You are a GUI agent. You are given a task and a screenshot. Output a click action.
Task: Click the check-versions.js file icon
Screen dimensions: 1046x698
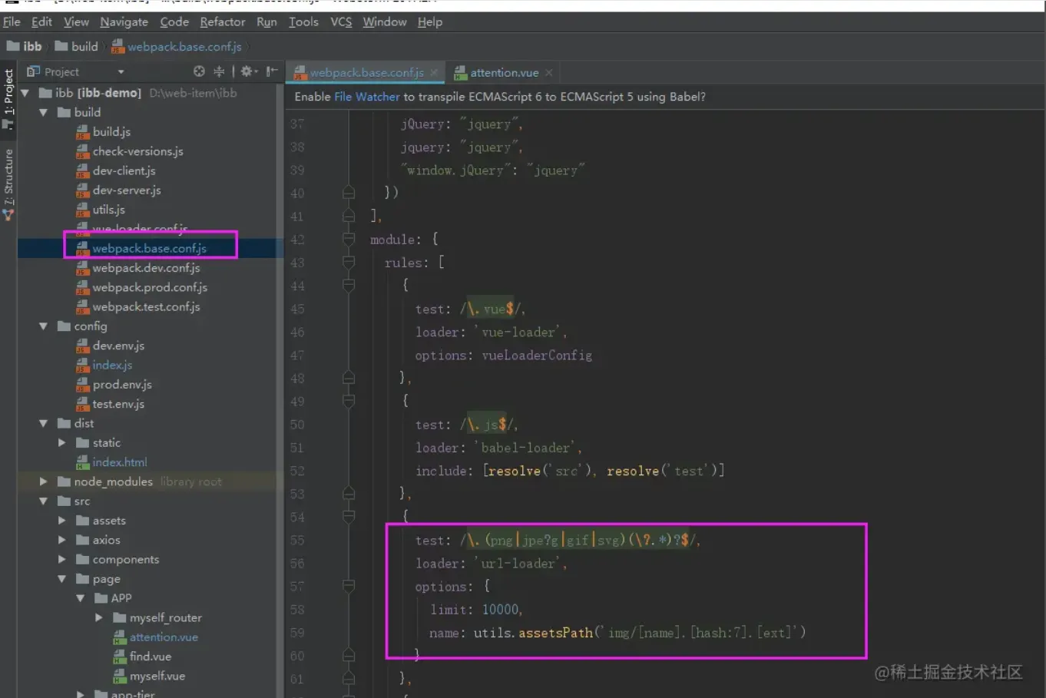click(83, 151)
